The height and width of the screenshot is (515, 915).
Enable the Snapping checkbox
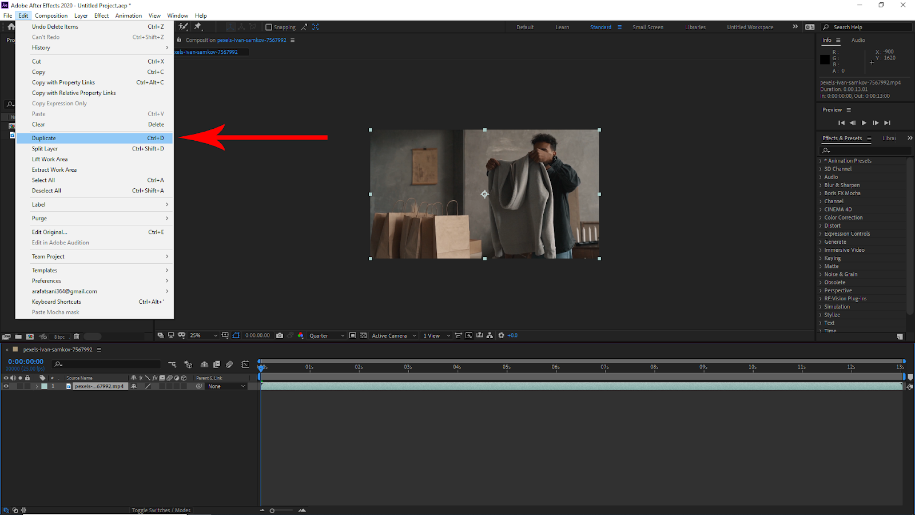(269, 27)
